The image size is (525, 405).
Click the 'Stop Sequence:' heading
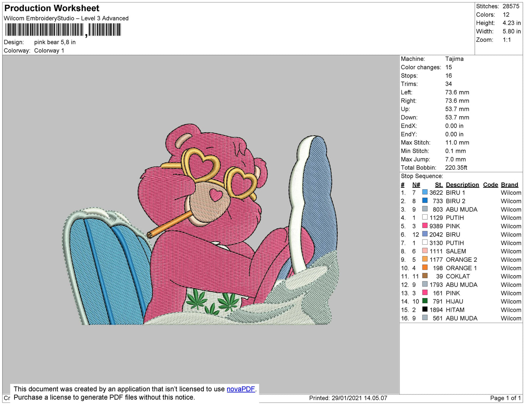(x=422, y=176)
